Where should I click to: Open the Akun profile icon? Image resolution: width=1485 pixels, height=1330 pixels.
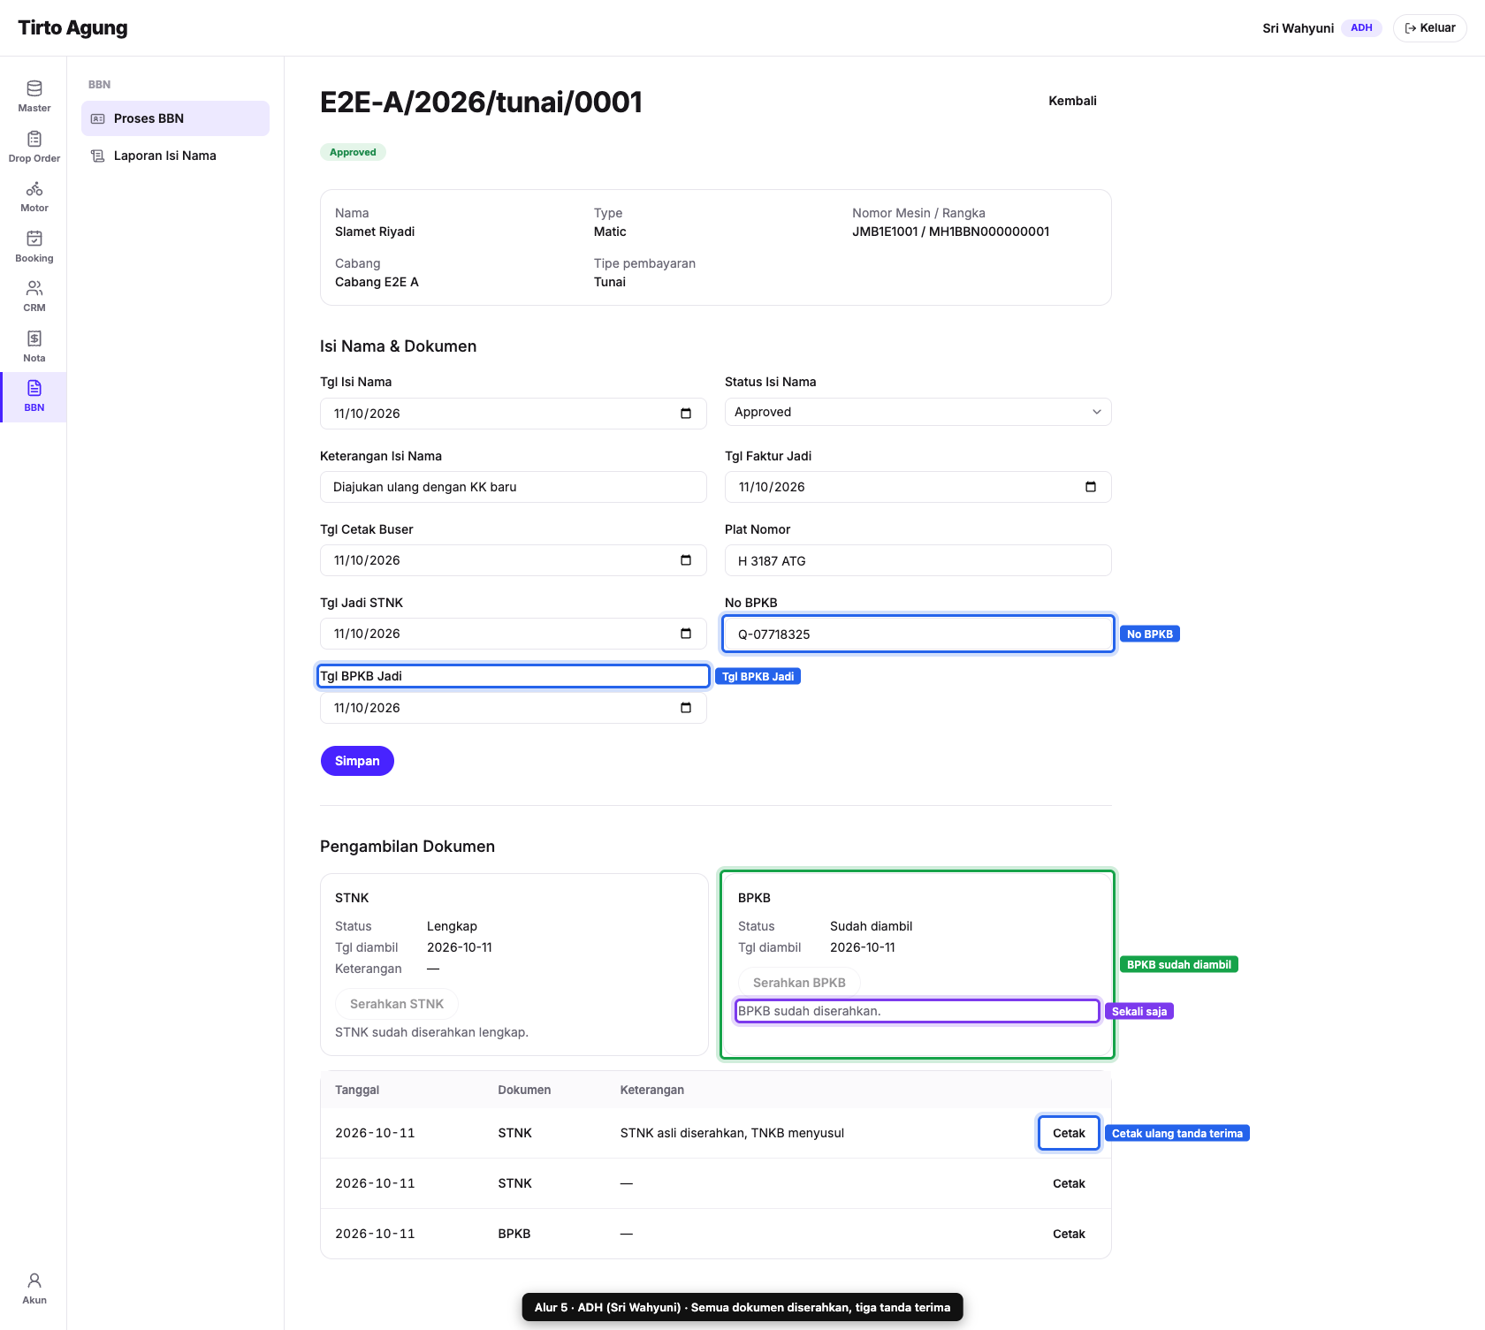(34, 1281)
